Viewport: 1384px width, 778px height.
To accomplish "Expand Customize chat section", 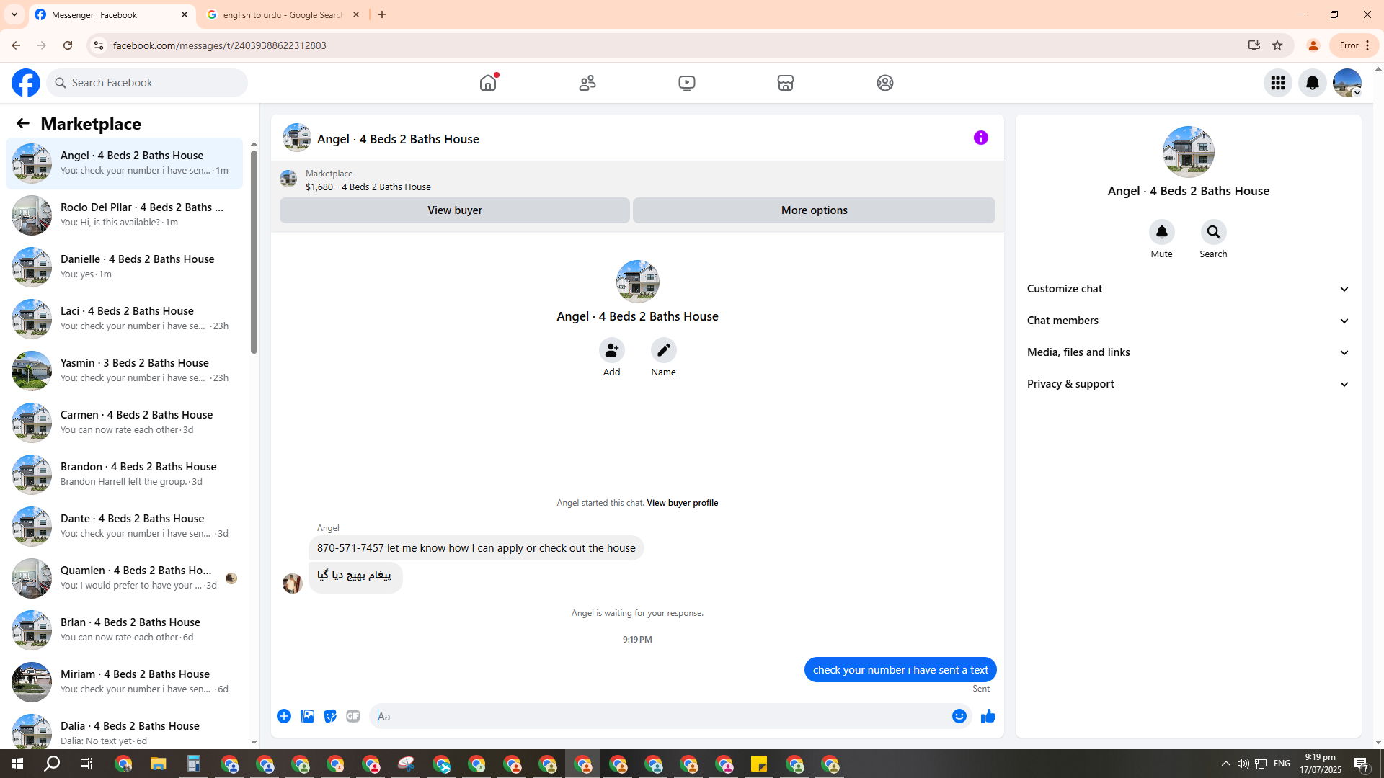I will point(1189,289).
